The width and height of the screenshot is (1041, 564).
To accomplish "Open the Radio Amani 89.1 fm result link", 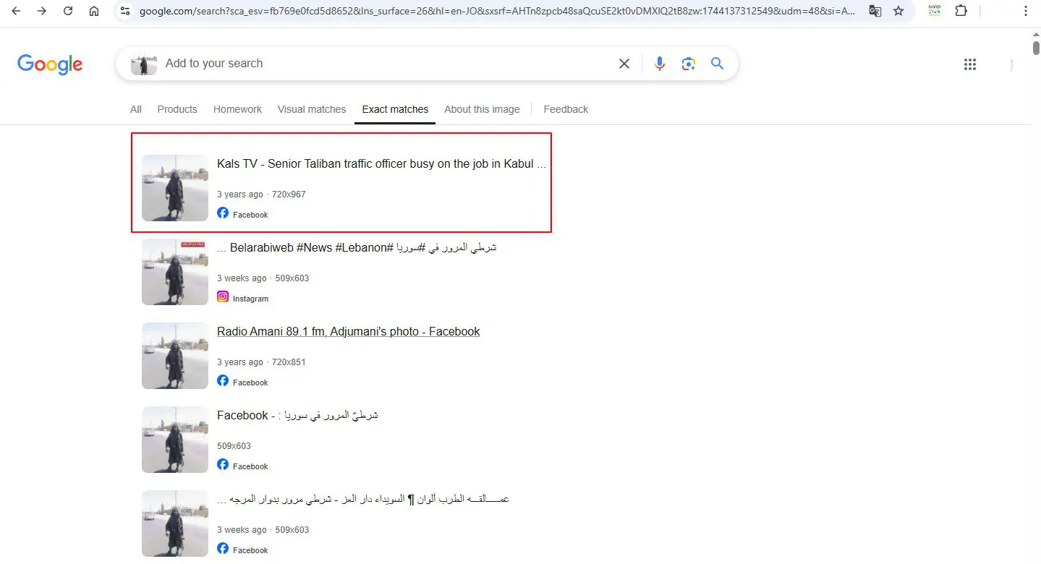I will click(348, 331).
